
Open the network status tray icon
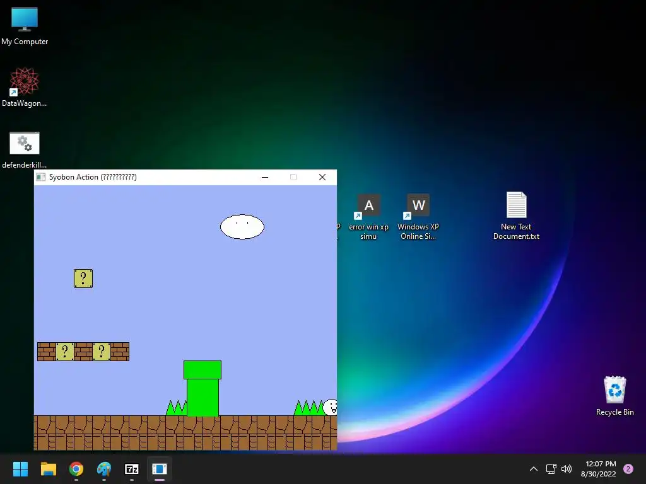point(551,469)
